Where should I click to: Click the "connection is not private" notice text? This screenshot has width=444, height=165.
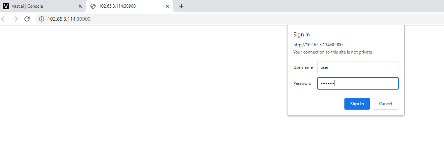pyautogui.click(x=333, y=52)
